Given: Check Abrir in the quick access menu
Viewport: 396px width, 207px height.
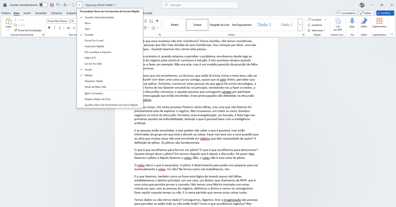Looking at the screenshot, I should point(110,29).
